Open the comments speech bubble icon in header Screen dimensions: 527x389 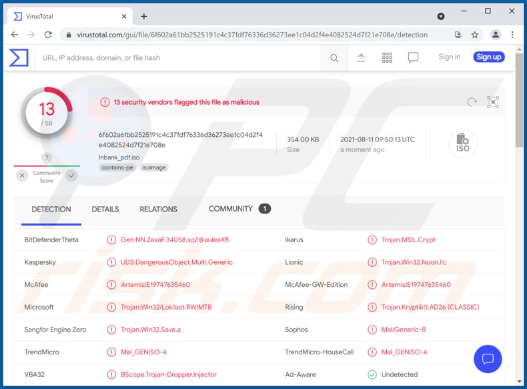point(413,57)
